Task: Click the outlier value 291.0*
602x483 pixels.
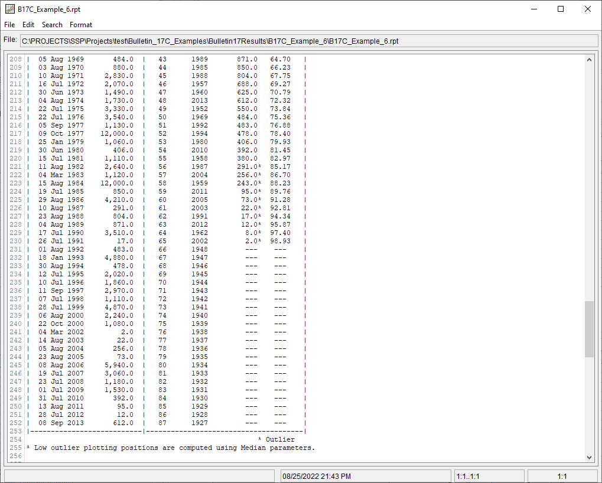Action: click(x=249, y=167)
